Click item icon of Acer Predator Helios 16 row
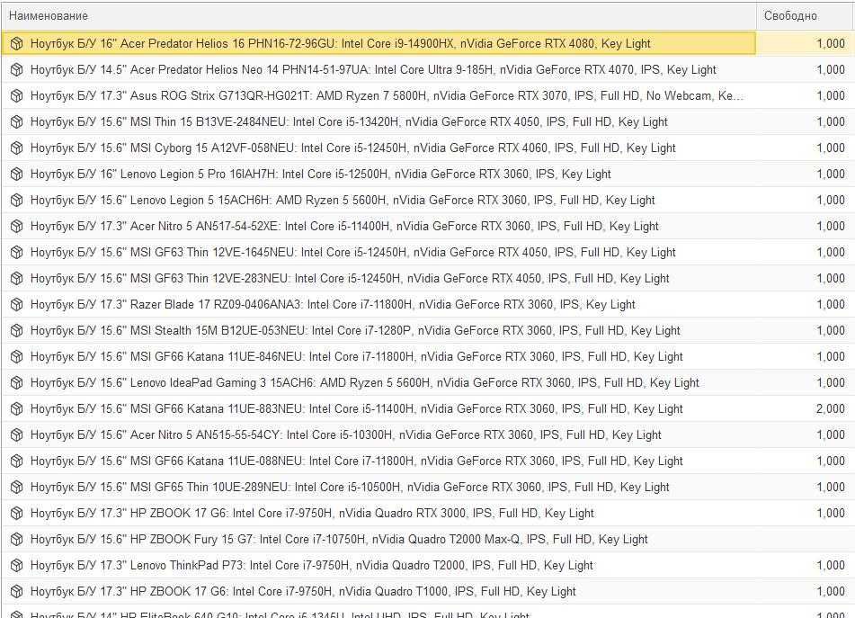 [x=17, y=44]
